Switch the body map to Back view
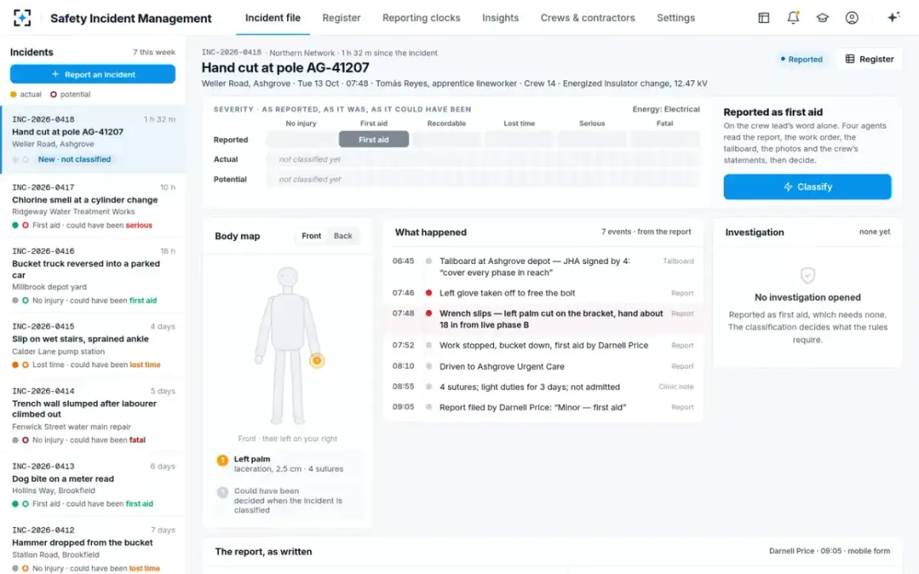This screenshot has height=574, width=919. [x=343, y=236]
